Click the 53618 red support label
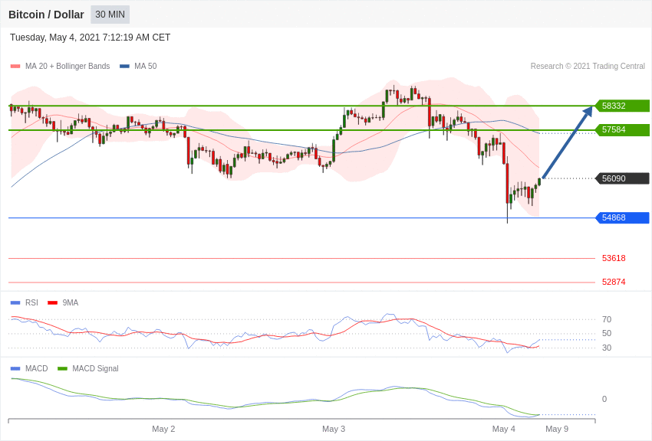The height and width of the screenshot is (441, 652). pos(614,258)
